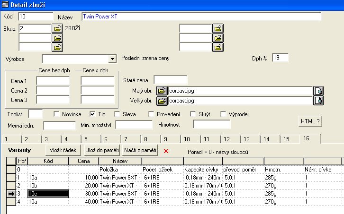Click the Stará cena input field

(171, 80)
